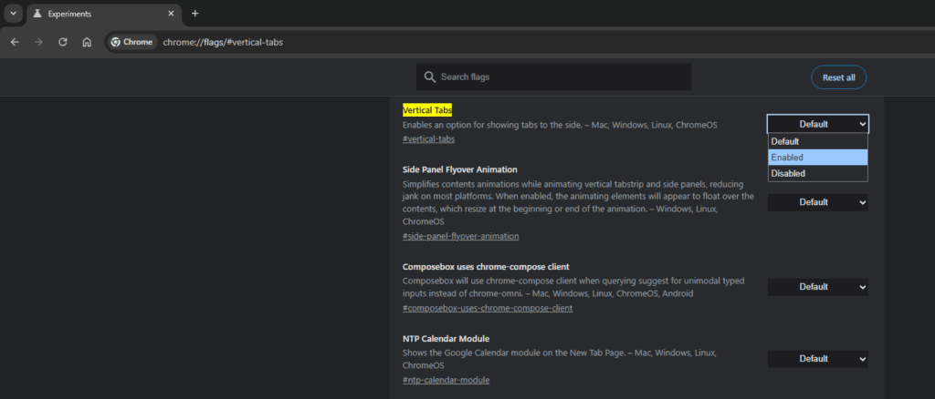Follow the #vertical-tabs anchor link
Image resolution: width=935 pixels, height=399 pixels.
tap(428, 139)
